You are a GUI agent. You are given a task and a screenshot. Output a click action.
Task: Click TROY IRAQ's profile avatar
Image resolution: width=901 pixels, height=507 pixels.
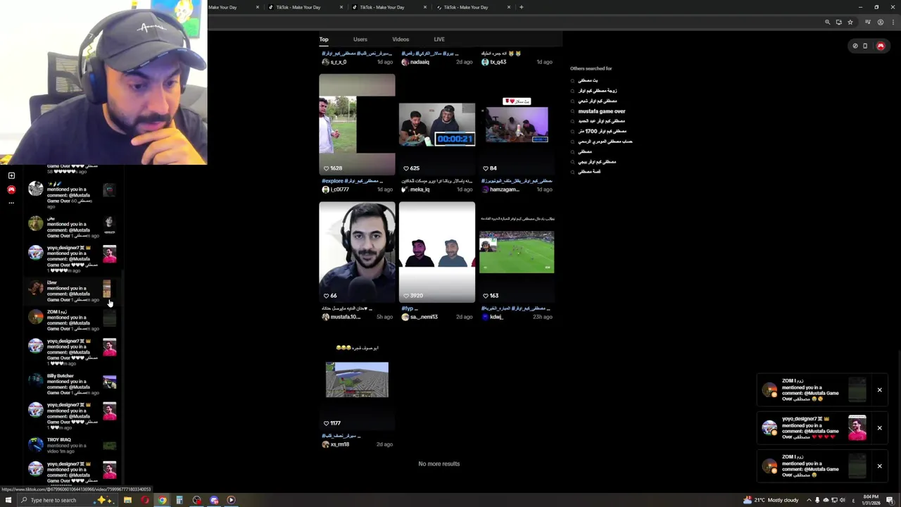click(x=35, y=444)
